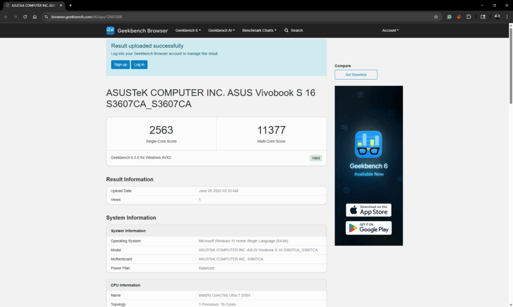
Task: Open the Account dropdown menu
Action: 390,30
